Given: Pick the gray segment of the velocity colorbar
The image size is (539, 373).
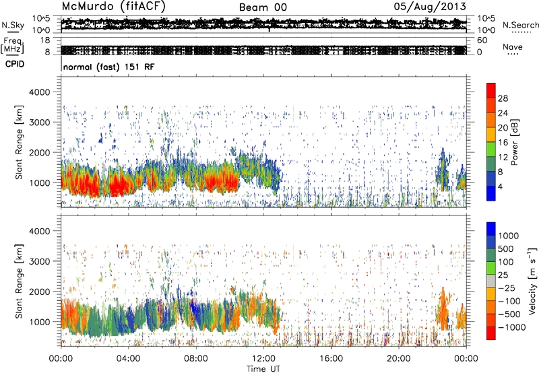Looking at the screenshot, I should (x=491, y=281).
